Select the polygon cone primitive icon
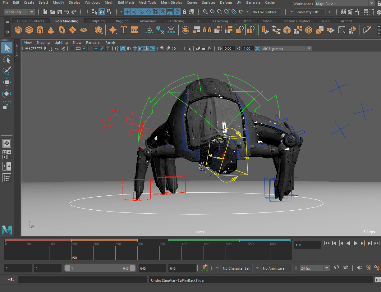This screenshot has height=292, width=381. coord(51,30)
